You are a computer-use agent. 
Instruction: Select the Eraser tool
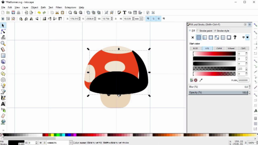[x=3, y=116]
